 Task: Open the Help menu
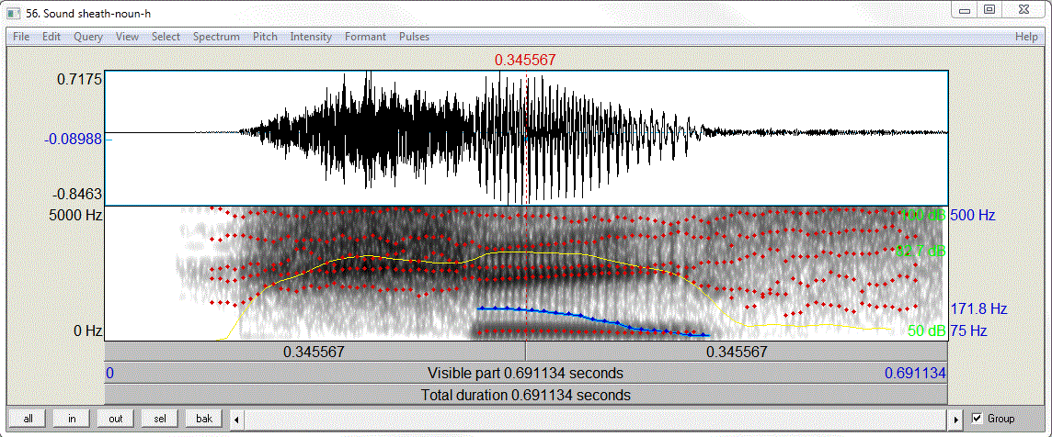(x=1026, y=37)
